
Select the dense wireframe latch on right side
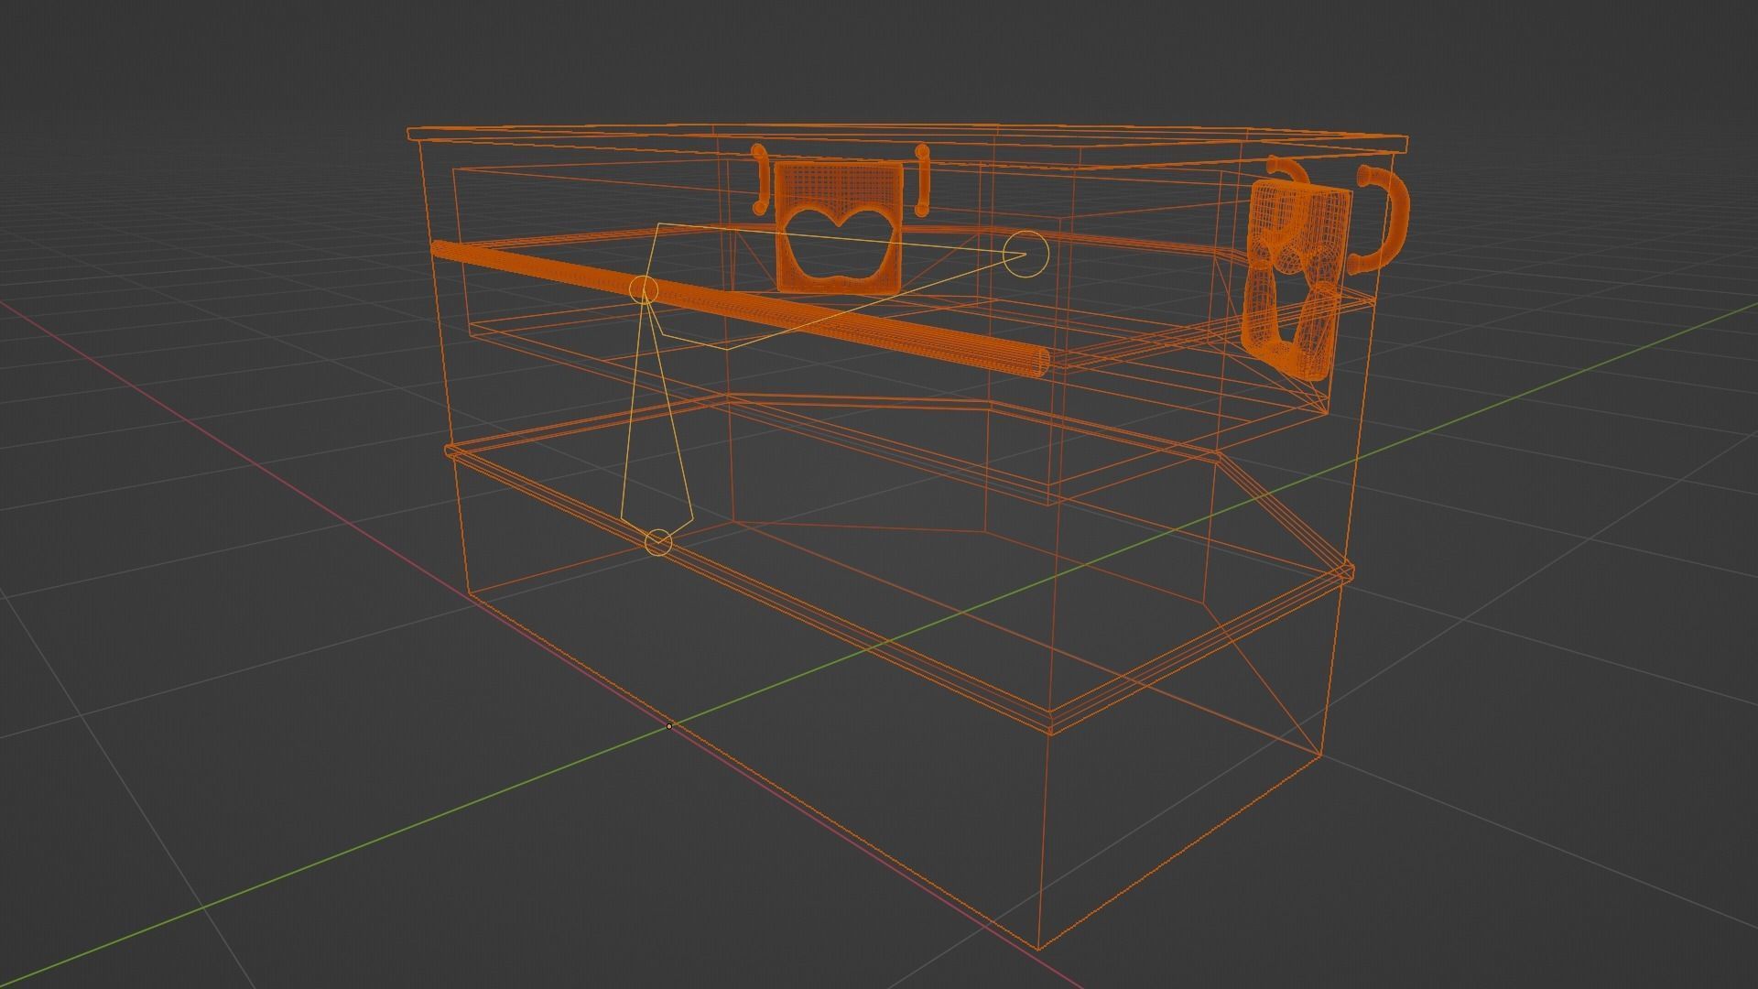click(x=1296, y=279)
